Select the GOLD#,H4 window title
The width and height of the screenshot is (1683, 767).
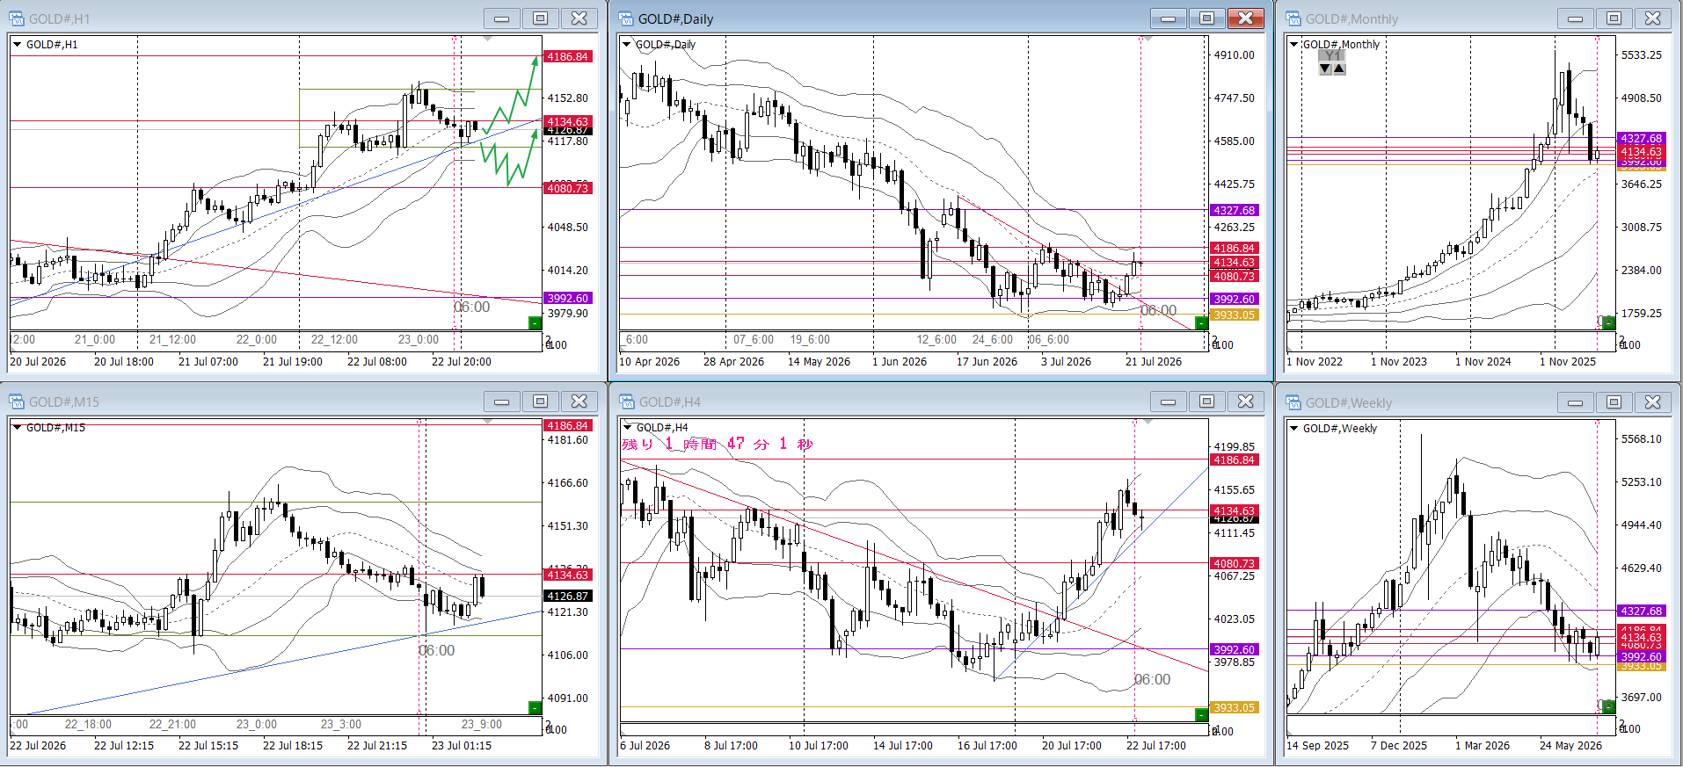click(670, 402)
